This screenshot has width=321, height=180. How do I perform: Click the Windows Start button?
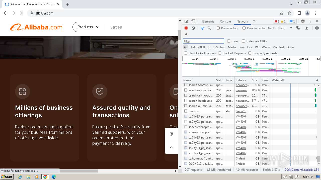(7, 177)
